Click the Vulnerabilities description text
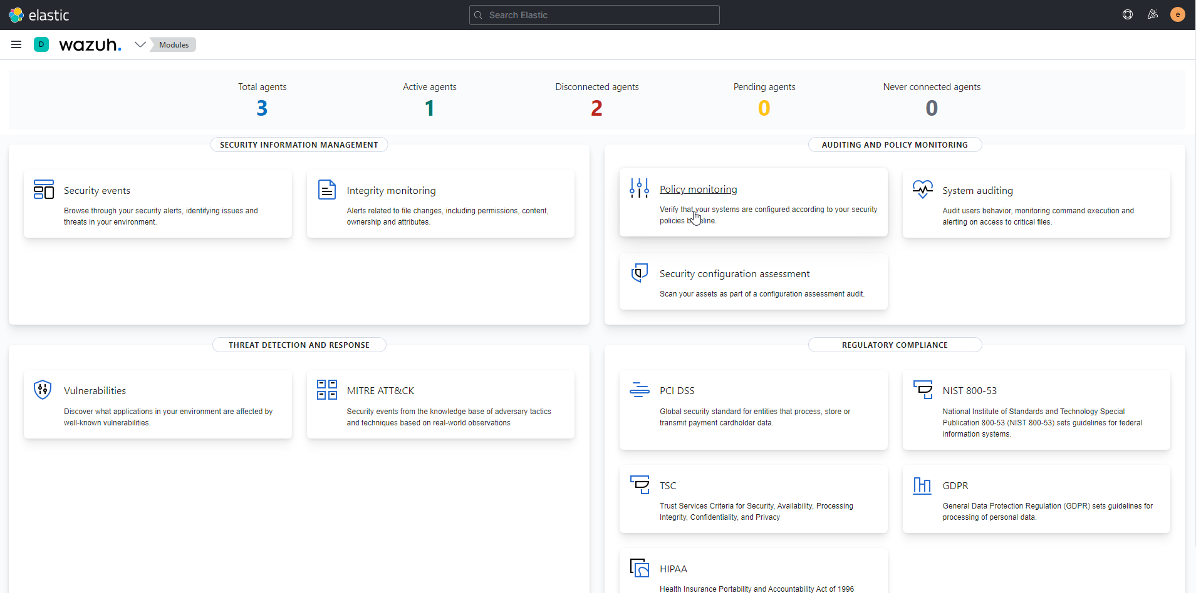1196x593 pixels. coord(168,417)
